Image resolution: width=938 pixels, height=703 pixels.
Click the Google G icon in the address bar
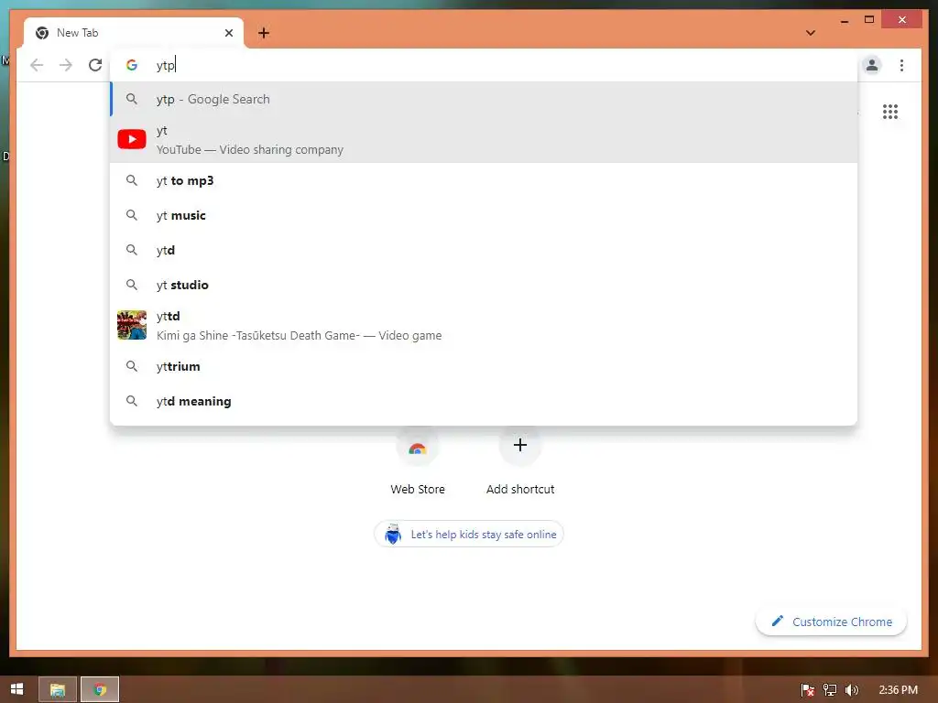click(x=132, y=65)
